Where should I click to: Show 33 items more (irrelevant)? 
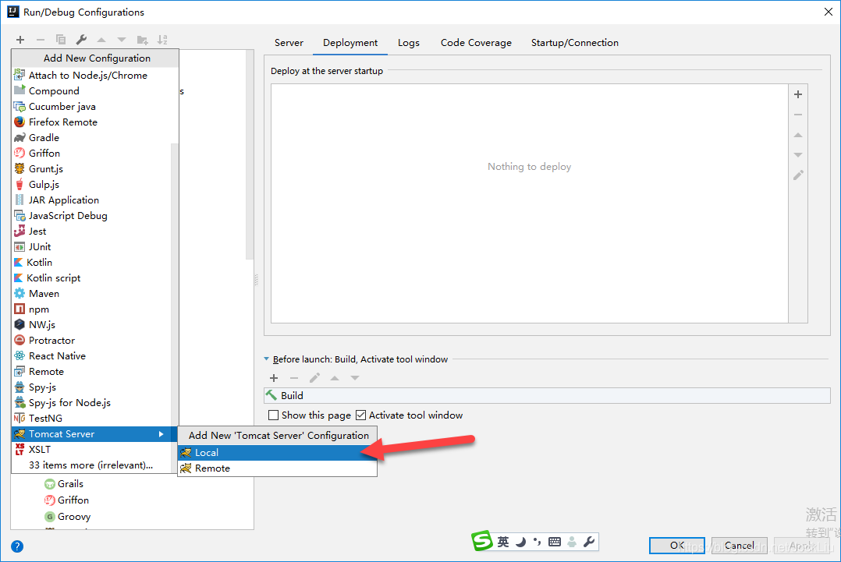[x=91, y=465]
